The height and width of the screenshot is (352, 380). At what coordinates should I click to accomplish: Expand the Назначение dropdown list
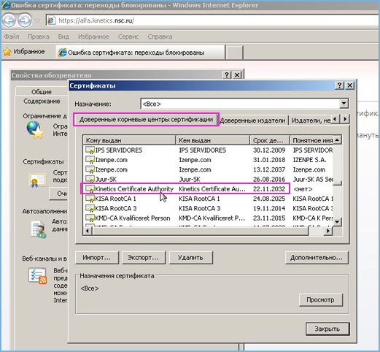pos(344,104)
